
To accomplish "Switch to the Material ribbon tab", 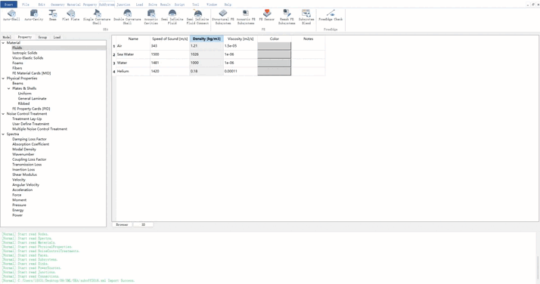I will pos(73,5).
